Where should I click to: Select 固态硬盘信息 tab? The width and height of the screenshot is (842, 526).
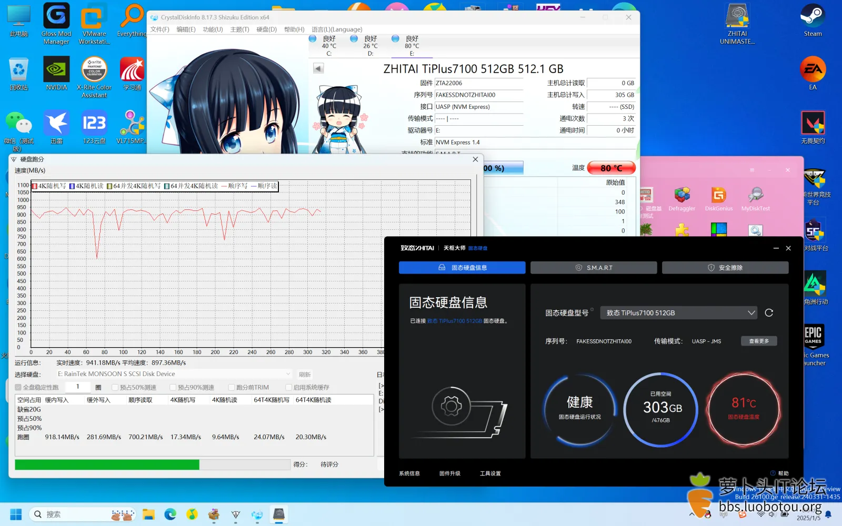(x=462, y=268)
